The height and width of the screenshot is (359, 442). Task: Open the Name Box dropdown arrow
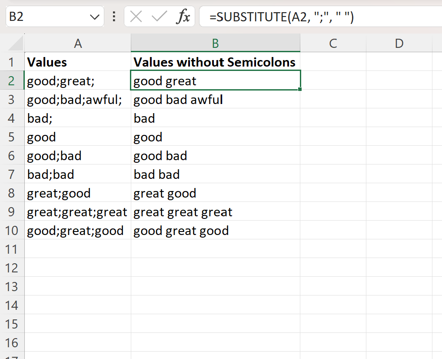click(95, 17)
